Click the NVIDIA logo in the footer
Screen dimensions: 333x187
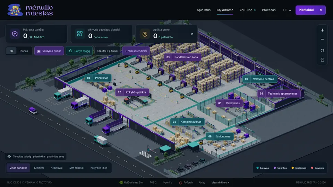[x=121, y=182]
